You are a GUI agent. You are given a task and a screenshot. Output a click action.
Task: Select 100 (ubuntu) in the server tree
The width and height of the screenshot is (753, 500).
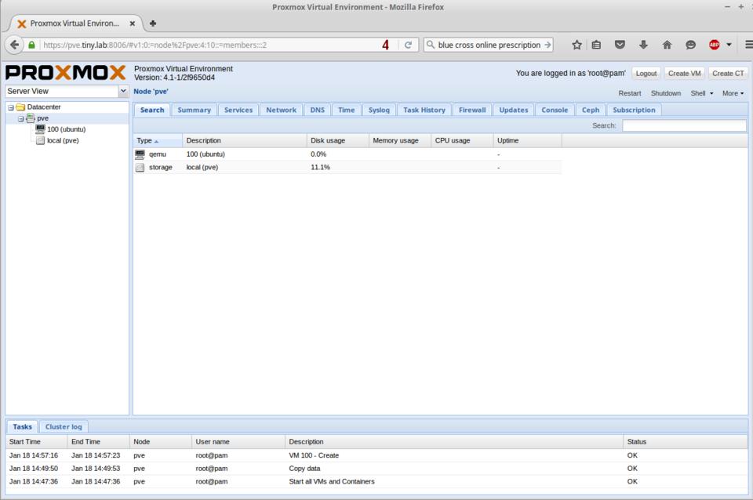66,129
